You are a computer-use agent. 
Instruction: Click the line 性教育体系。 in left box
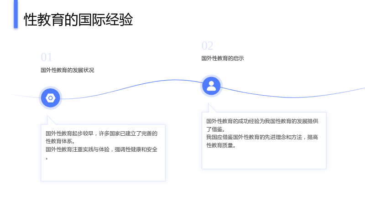click(60, 141)
